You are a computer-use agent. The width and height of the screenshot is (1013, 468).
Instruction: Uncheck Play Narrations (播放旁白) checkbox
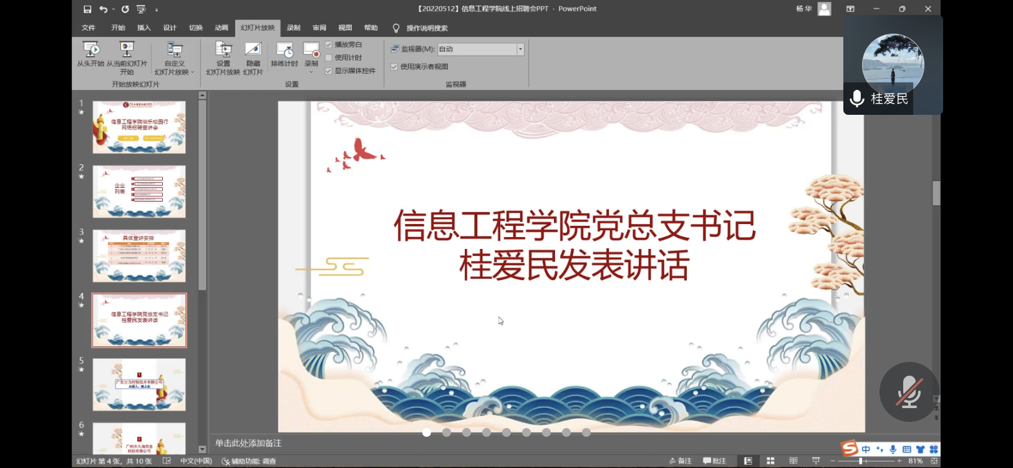coord(329,45)
